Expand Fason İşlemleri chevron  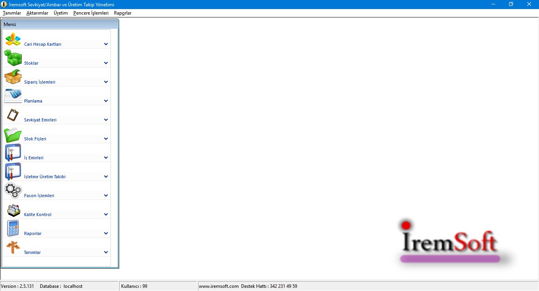(106, 196)
